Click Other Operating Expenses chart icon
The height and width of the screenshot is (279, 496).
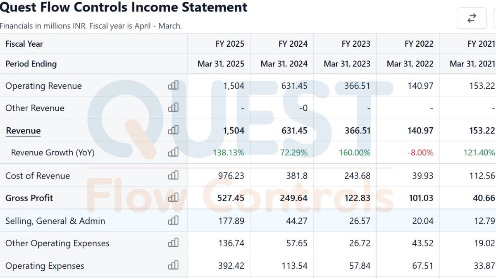point(173,243)
